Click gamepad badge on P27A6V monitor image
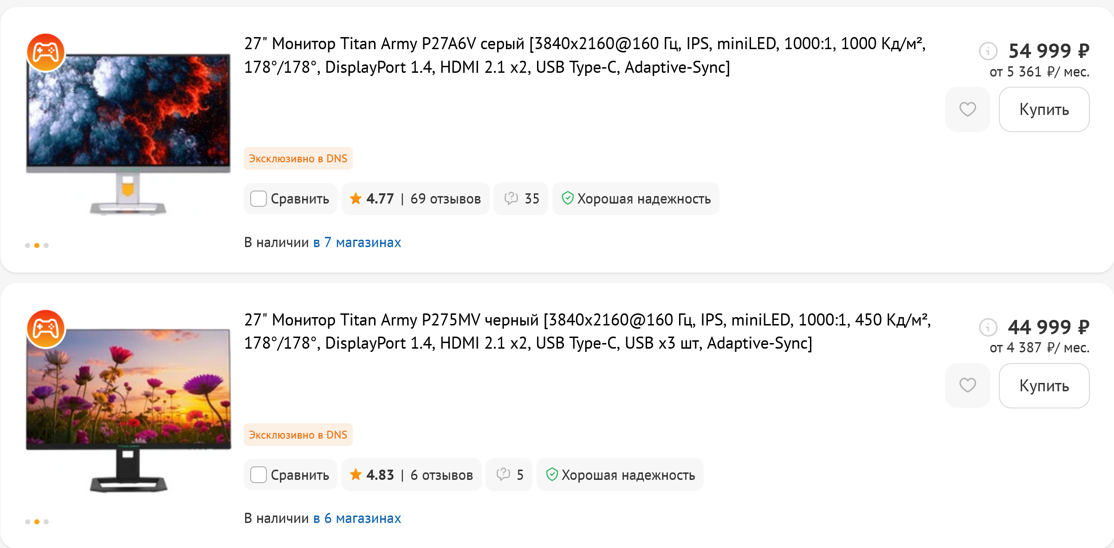Viewport: 1114px width, 548px height. 45,52
